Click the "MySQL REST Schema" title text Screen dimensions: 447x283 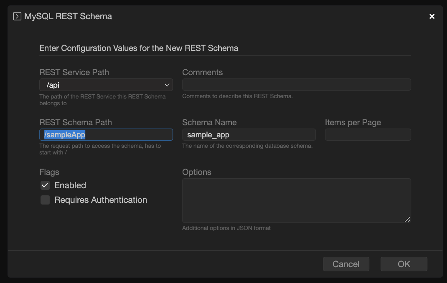click(68, 17)
